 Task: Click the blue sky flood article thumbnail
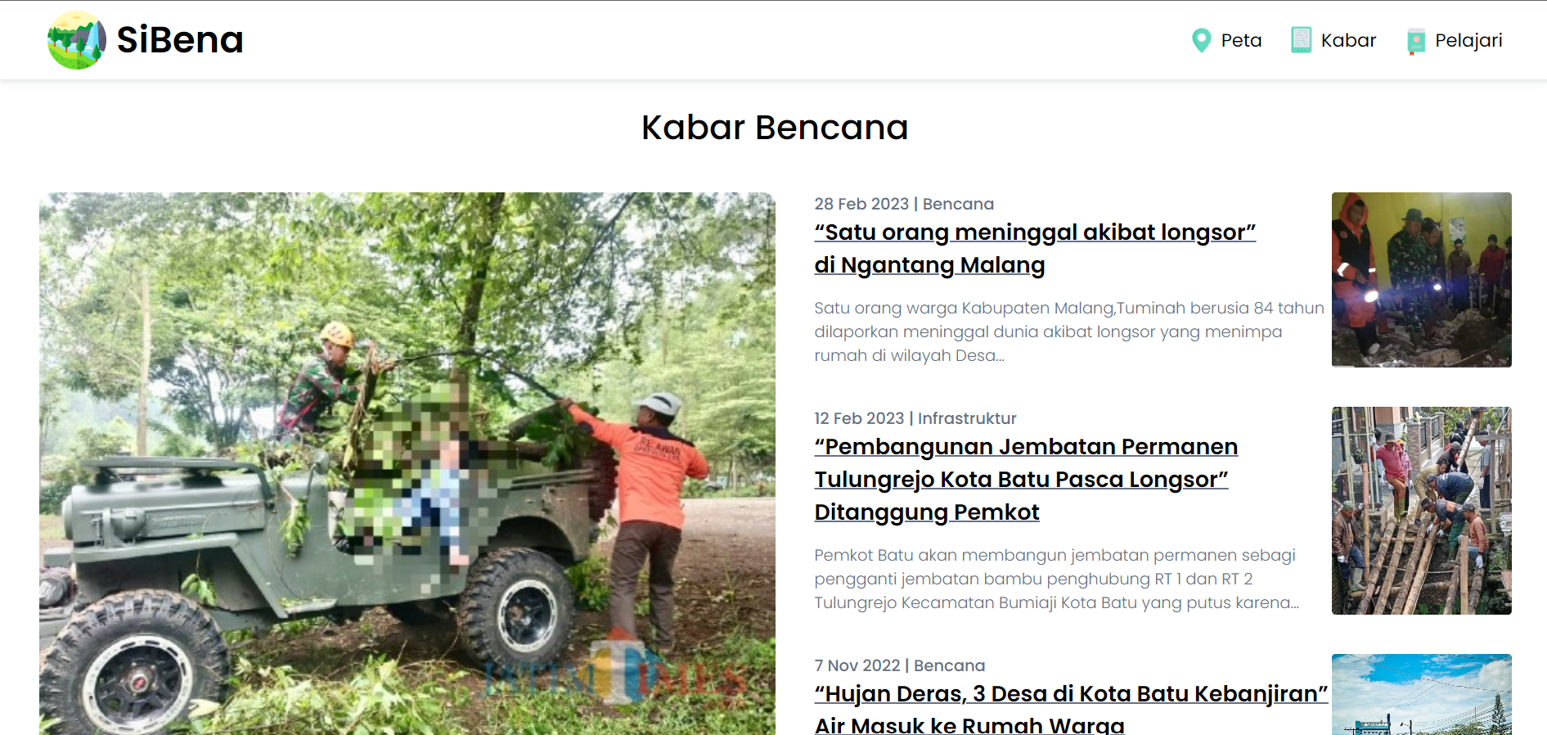(x=1422, y=694)
